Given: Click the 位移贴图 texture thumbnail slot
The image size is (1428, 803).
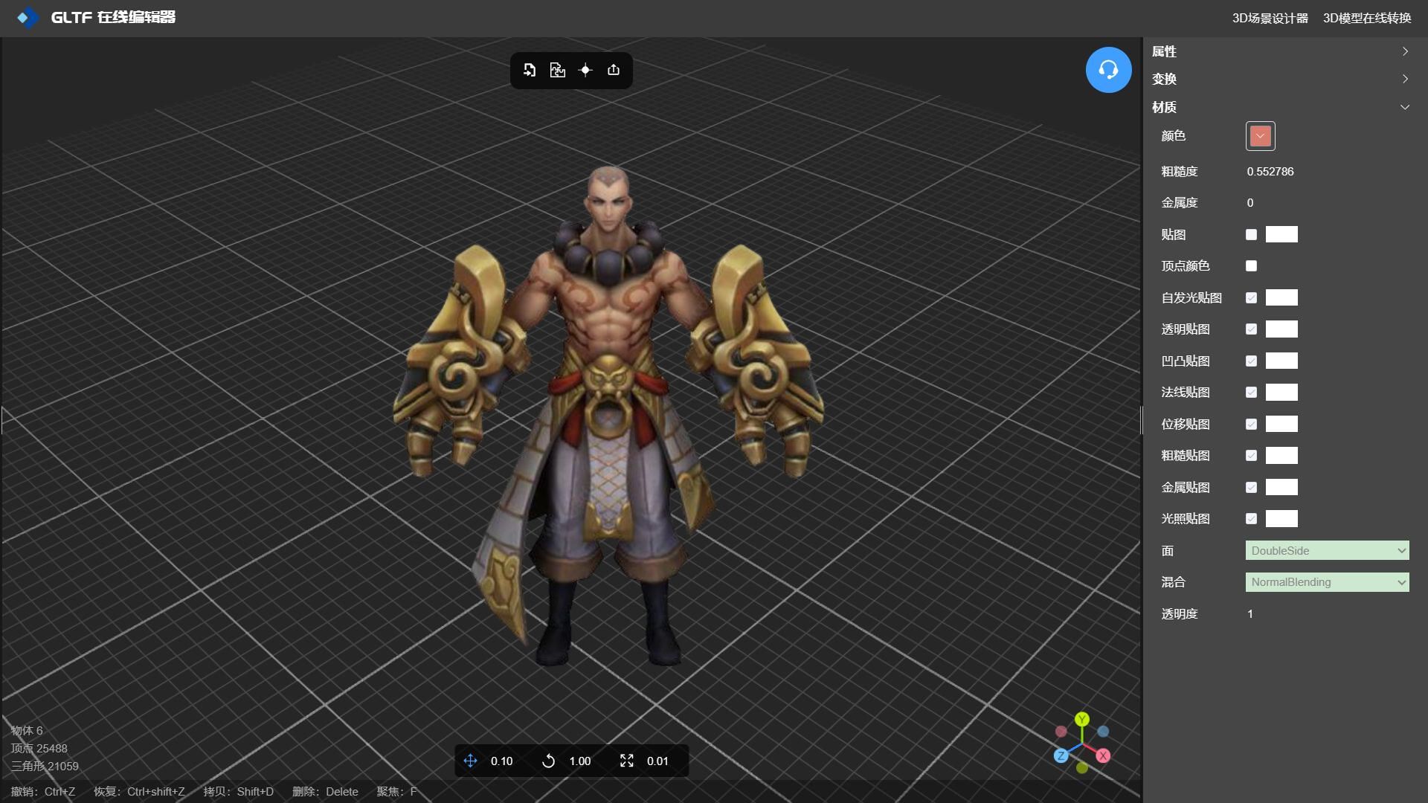Looking at the screenshot, I should click(1281, 424).
